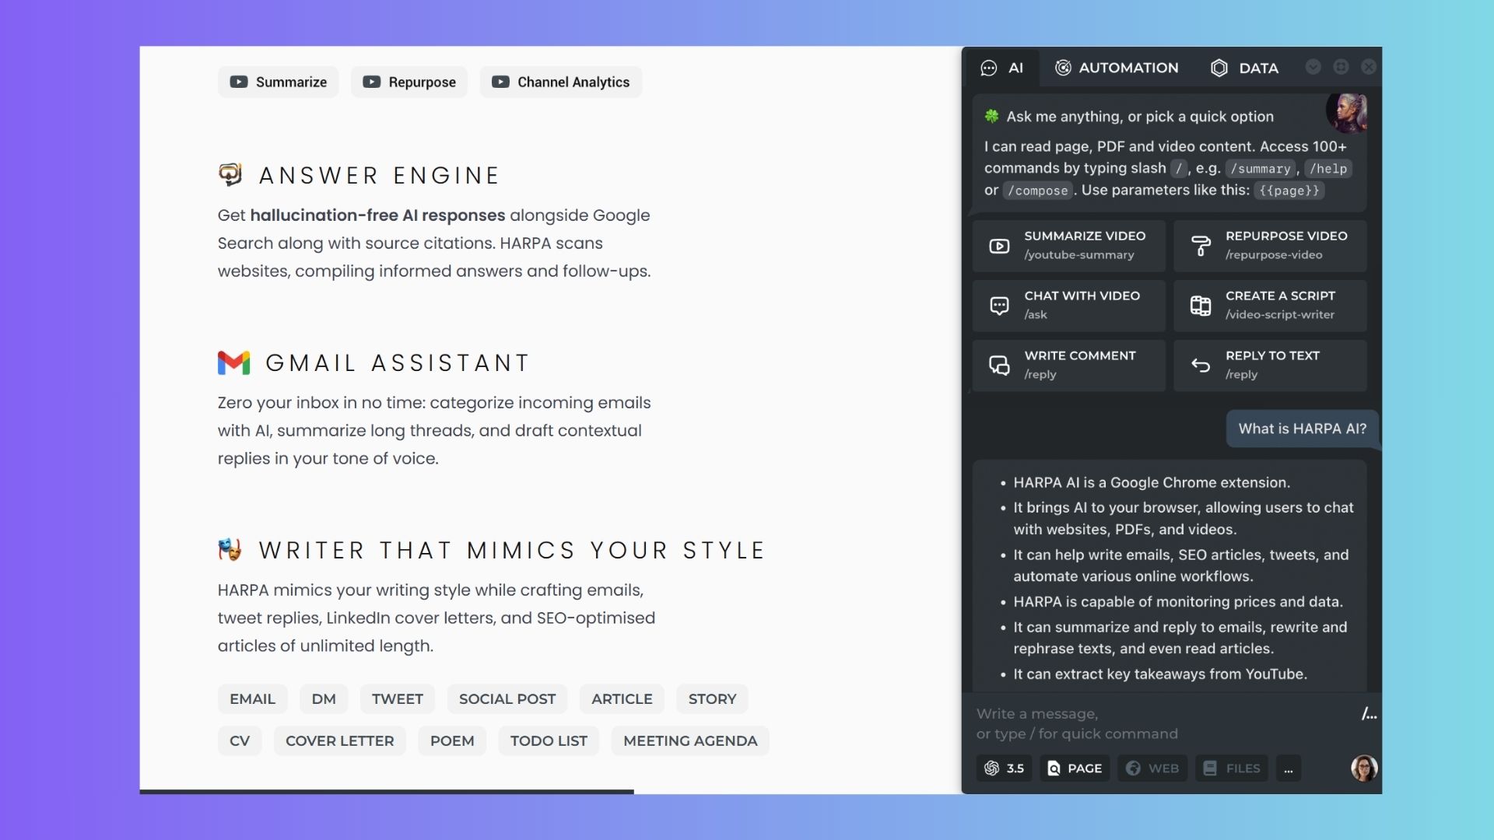Click the COVER LETTER tag
Screen dimensions: 1494x840
(x=339, y=741)
